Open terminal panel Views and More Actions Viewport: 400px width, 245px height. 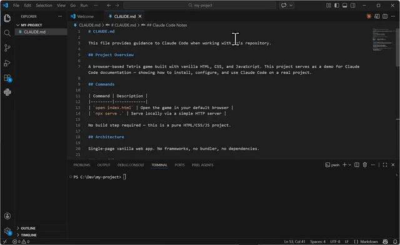[x=372, y=165]
